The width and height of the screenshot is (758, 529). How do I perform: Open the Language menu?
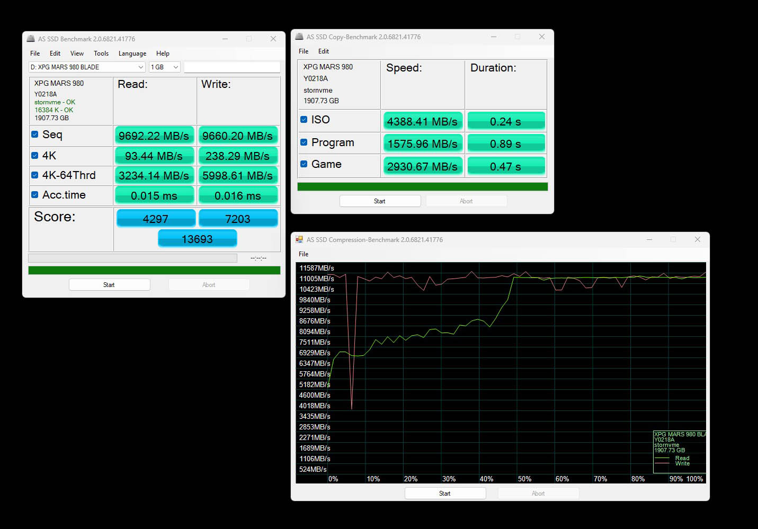132,53
